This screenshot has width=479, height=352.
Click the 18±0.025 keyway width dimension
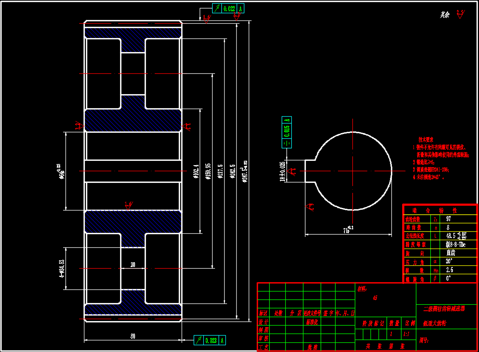[x=282, y=172]
